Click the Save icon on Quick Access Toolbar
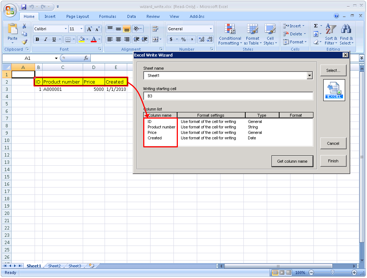The height and width of the screenshot is (278, 367). (24, 7)
